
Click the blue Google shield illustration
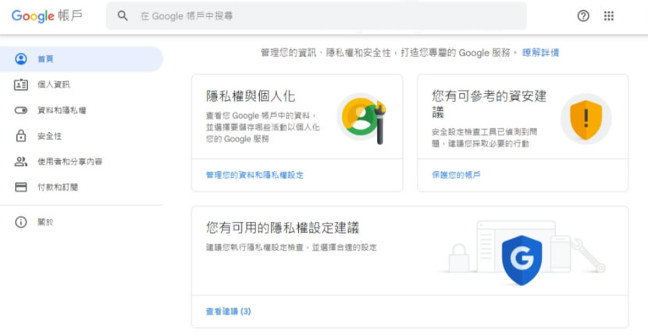(x=522, y=260)
